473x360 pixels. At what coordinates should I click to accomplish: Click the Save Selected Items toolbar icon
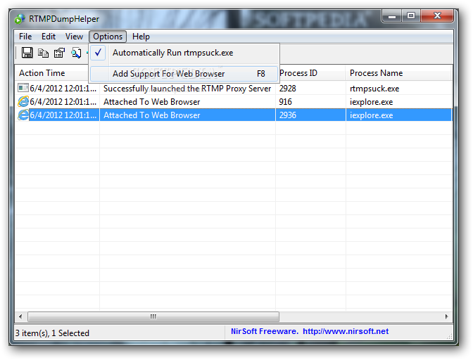pyautogui.click(x=27, y=53)
